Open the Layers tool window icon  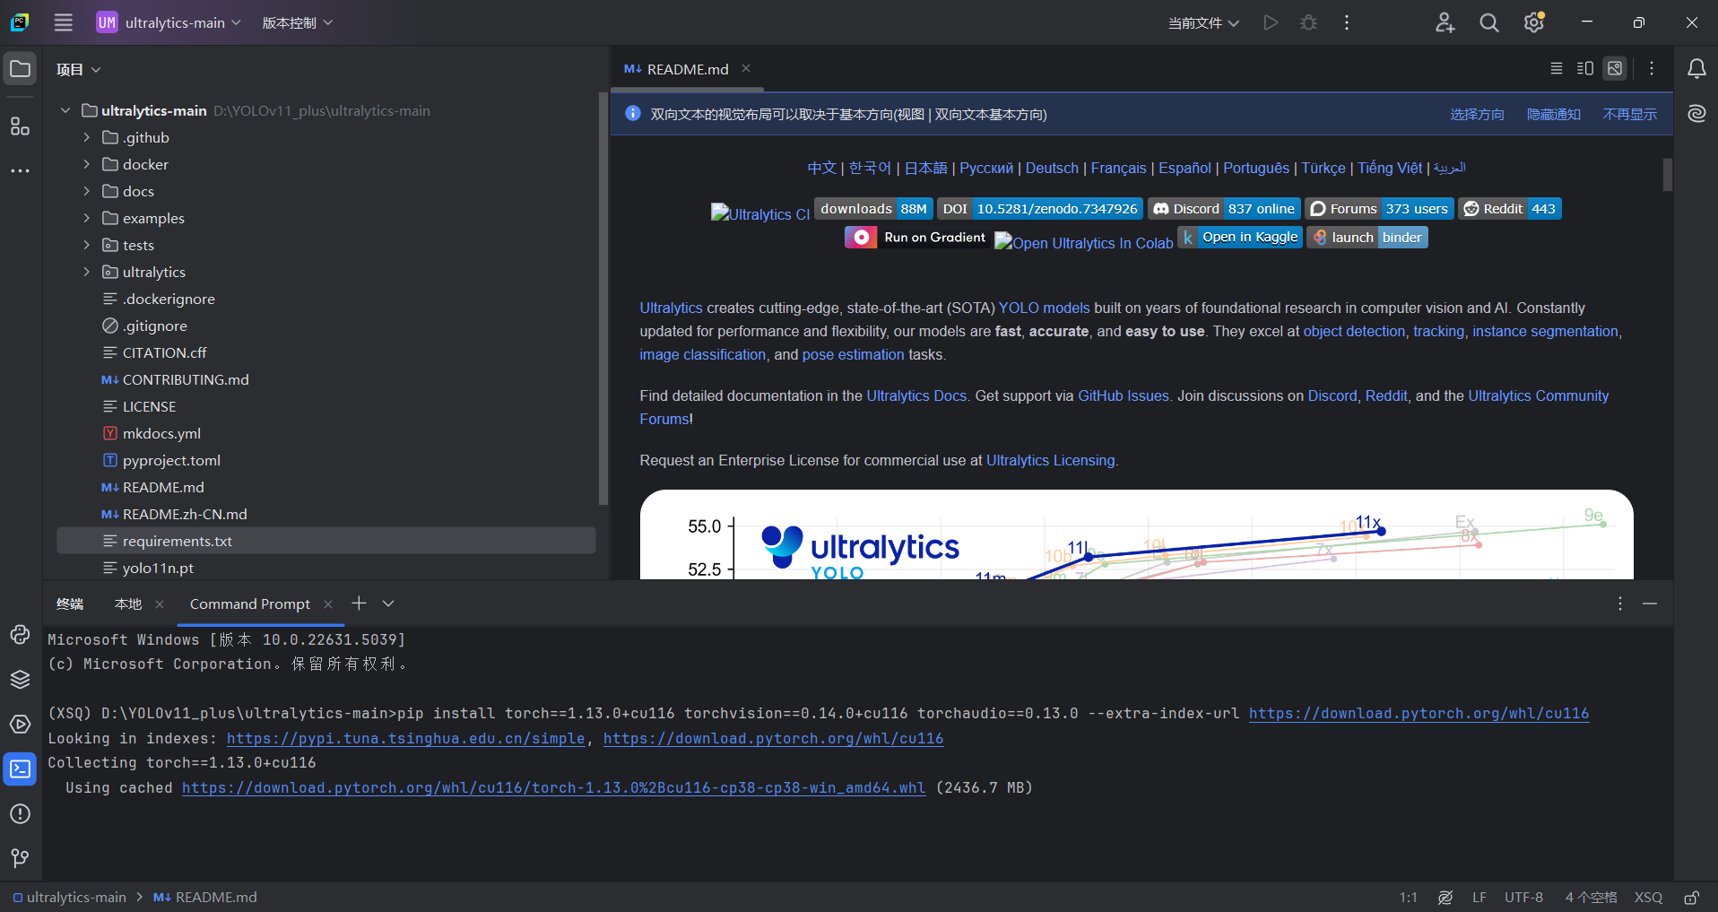pyautogui.click(x=20, y=680)
